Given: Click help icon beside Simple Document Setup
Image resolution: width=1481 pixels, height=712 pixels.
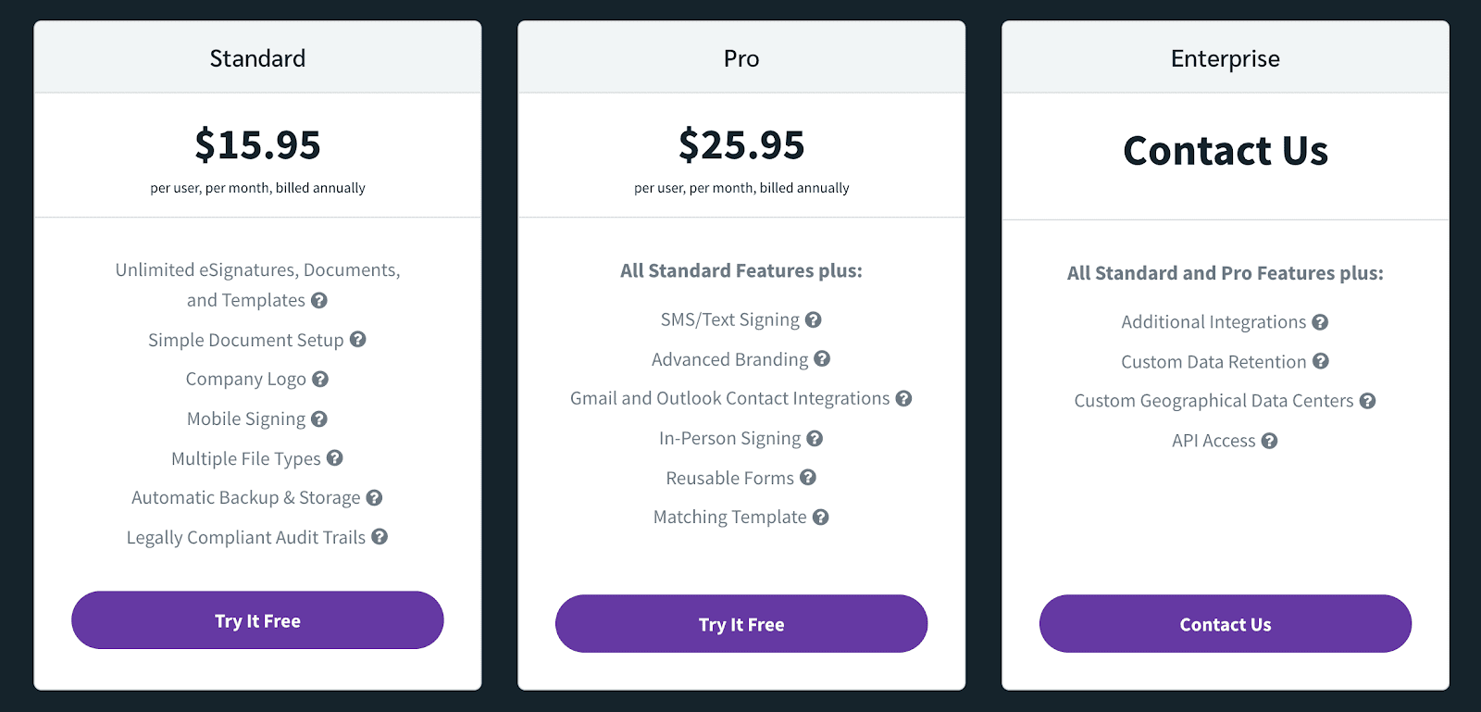Looking at the screenshot, I should pyautogui.click(x=358, y=340).
